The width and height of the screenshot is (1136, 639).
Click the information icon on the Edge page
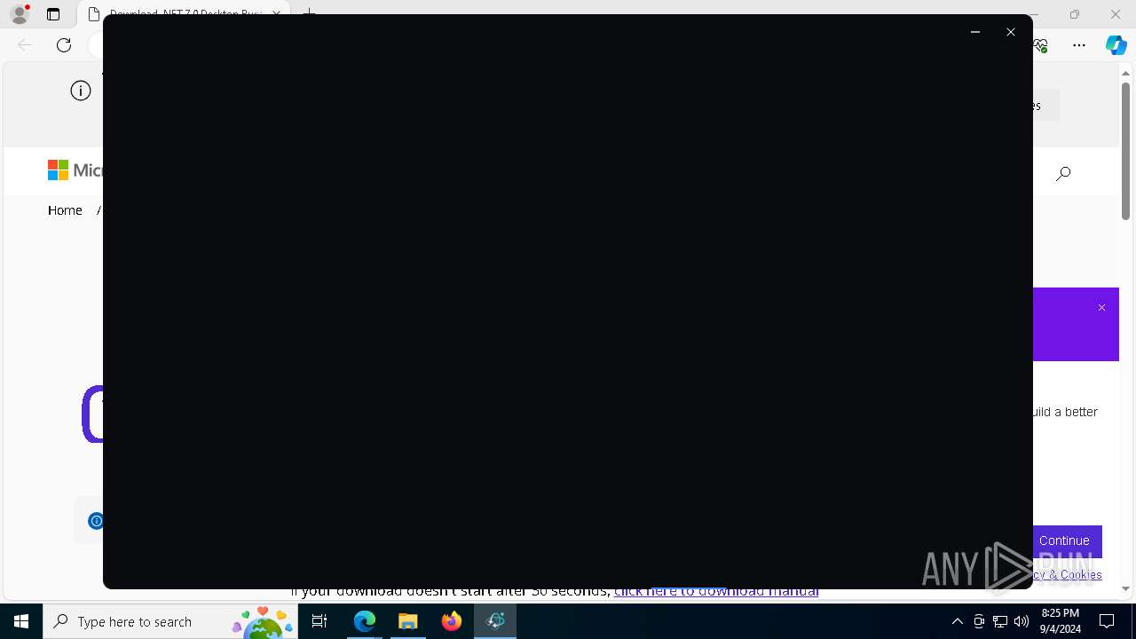click(81, 91)
